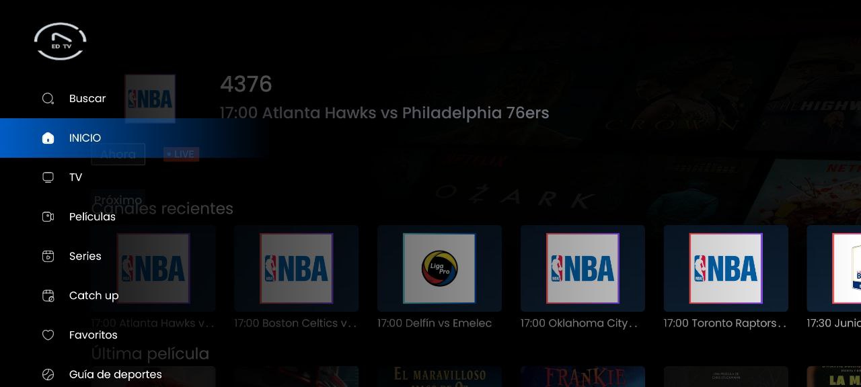Open the Catch up calendar icon
The image size is (861, 387).
pos(48,296)
